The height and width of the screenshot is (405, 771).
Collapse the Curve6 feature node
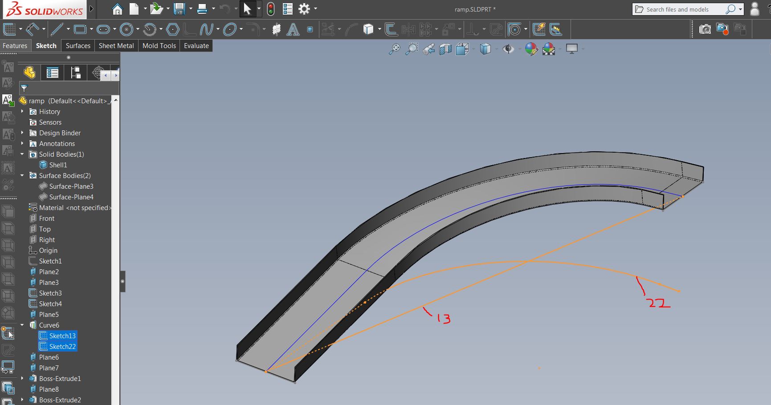[22, 325]
